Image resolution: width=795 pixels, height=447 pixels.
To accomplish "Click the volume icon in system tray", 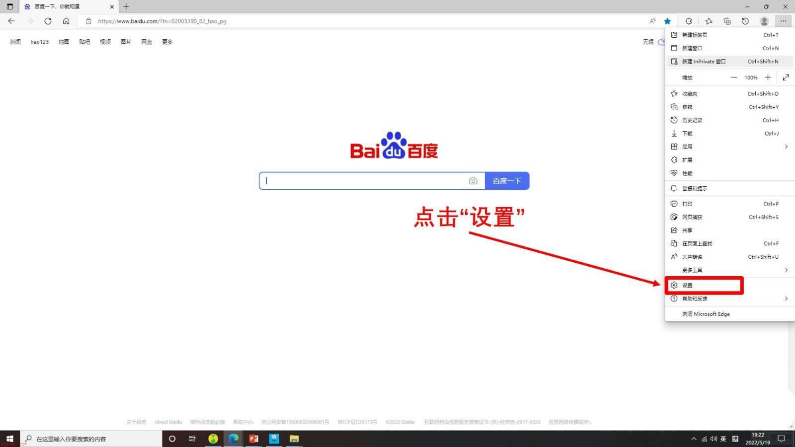I will click(x=714, y=439).
